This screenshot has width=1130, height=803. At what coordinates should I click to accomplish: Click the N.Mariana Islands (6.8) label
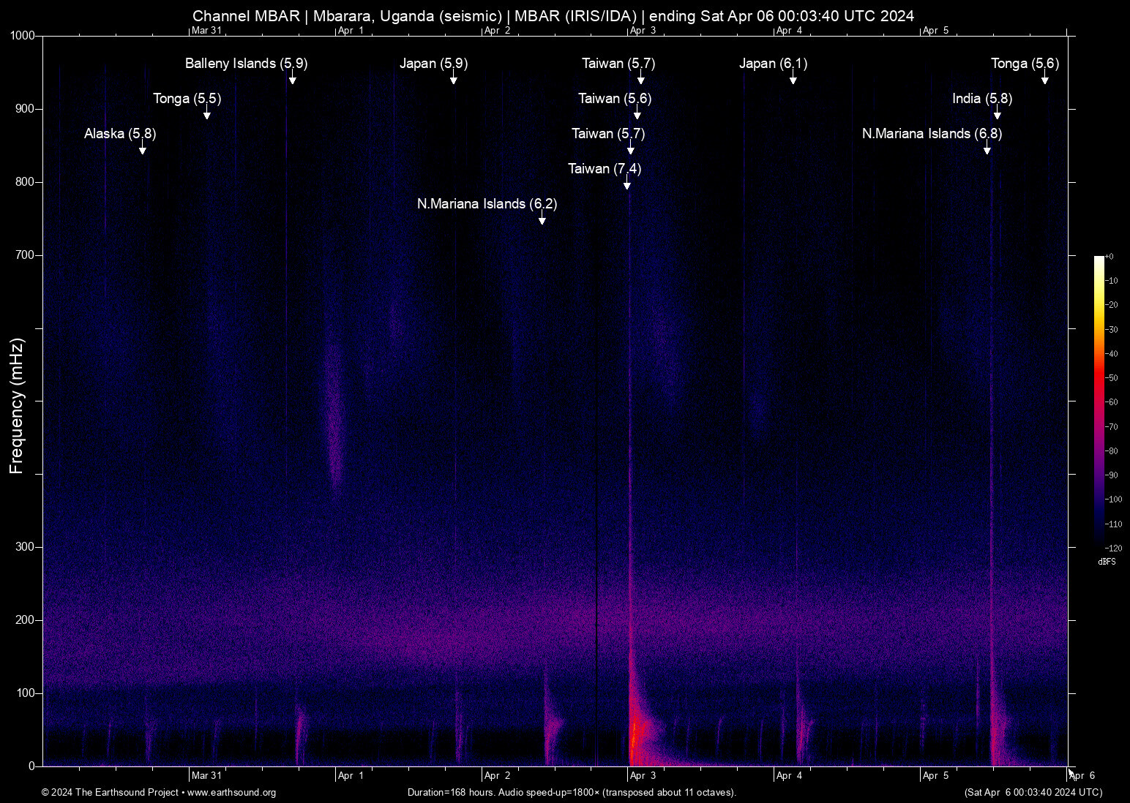pyautogui.click(x=932, y=133)
